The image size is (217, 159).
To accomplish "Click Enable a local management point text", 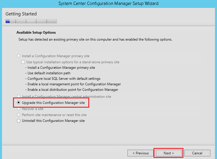I will [74, 84].
